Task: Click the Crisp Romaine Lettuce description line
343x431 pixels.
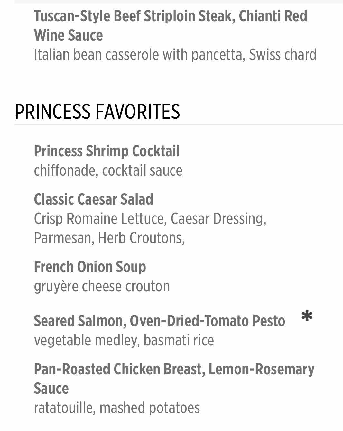Action: tap(150, 219)
